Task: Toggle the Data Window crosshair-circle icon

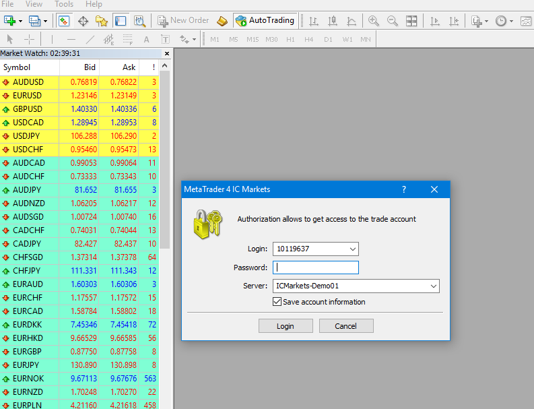Action: point(83,21)
